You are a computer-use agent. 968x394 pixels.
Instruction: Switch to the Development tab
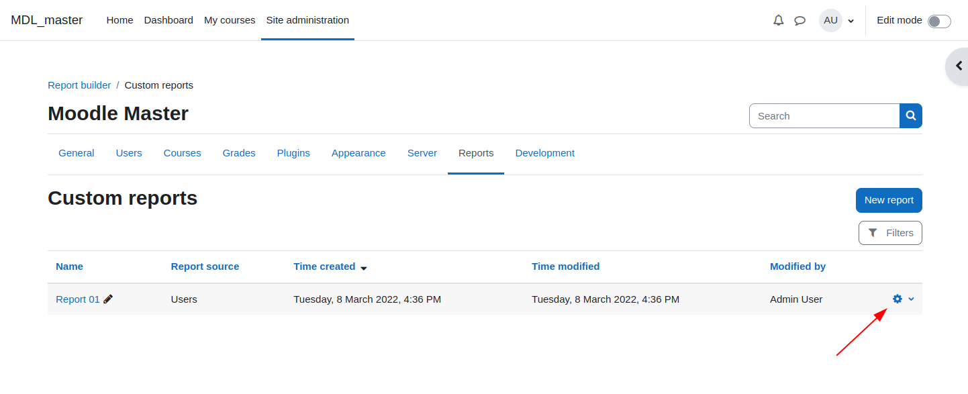coord(545,153)
